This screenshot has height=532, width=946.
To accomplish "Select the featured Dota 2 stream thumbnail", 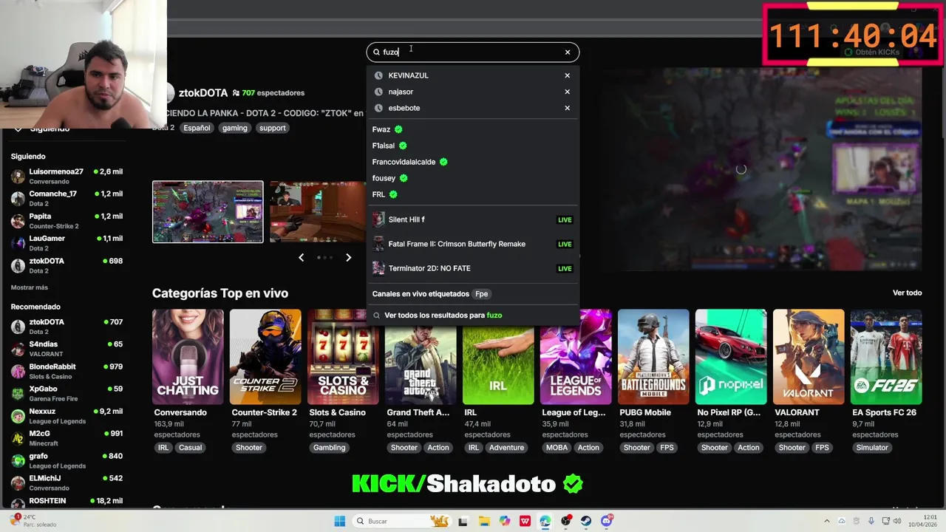I will (208, 211).
